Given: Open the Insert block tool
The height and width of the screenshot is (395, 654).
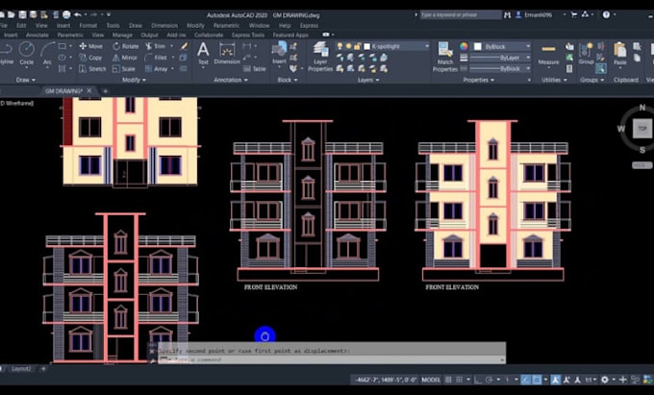Looking at the screenshot, I should pyautogui.click(x=279, y=53).
